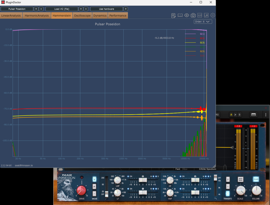Switch to the HarmonicAnalysis tab
The image size is (270, 205).
click(x=37, y=16)
